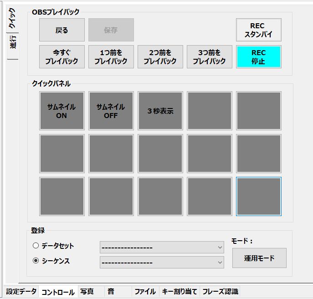Click the 戻る button
Screen dimensions: 313x299
click(62, 30)
